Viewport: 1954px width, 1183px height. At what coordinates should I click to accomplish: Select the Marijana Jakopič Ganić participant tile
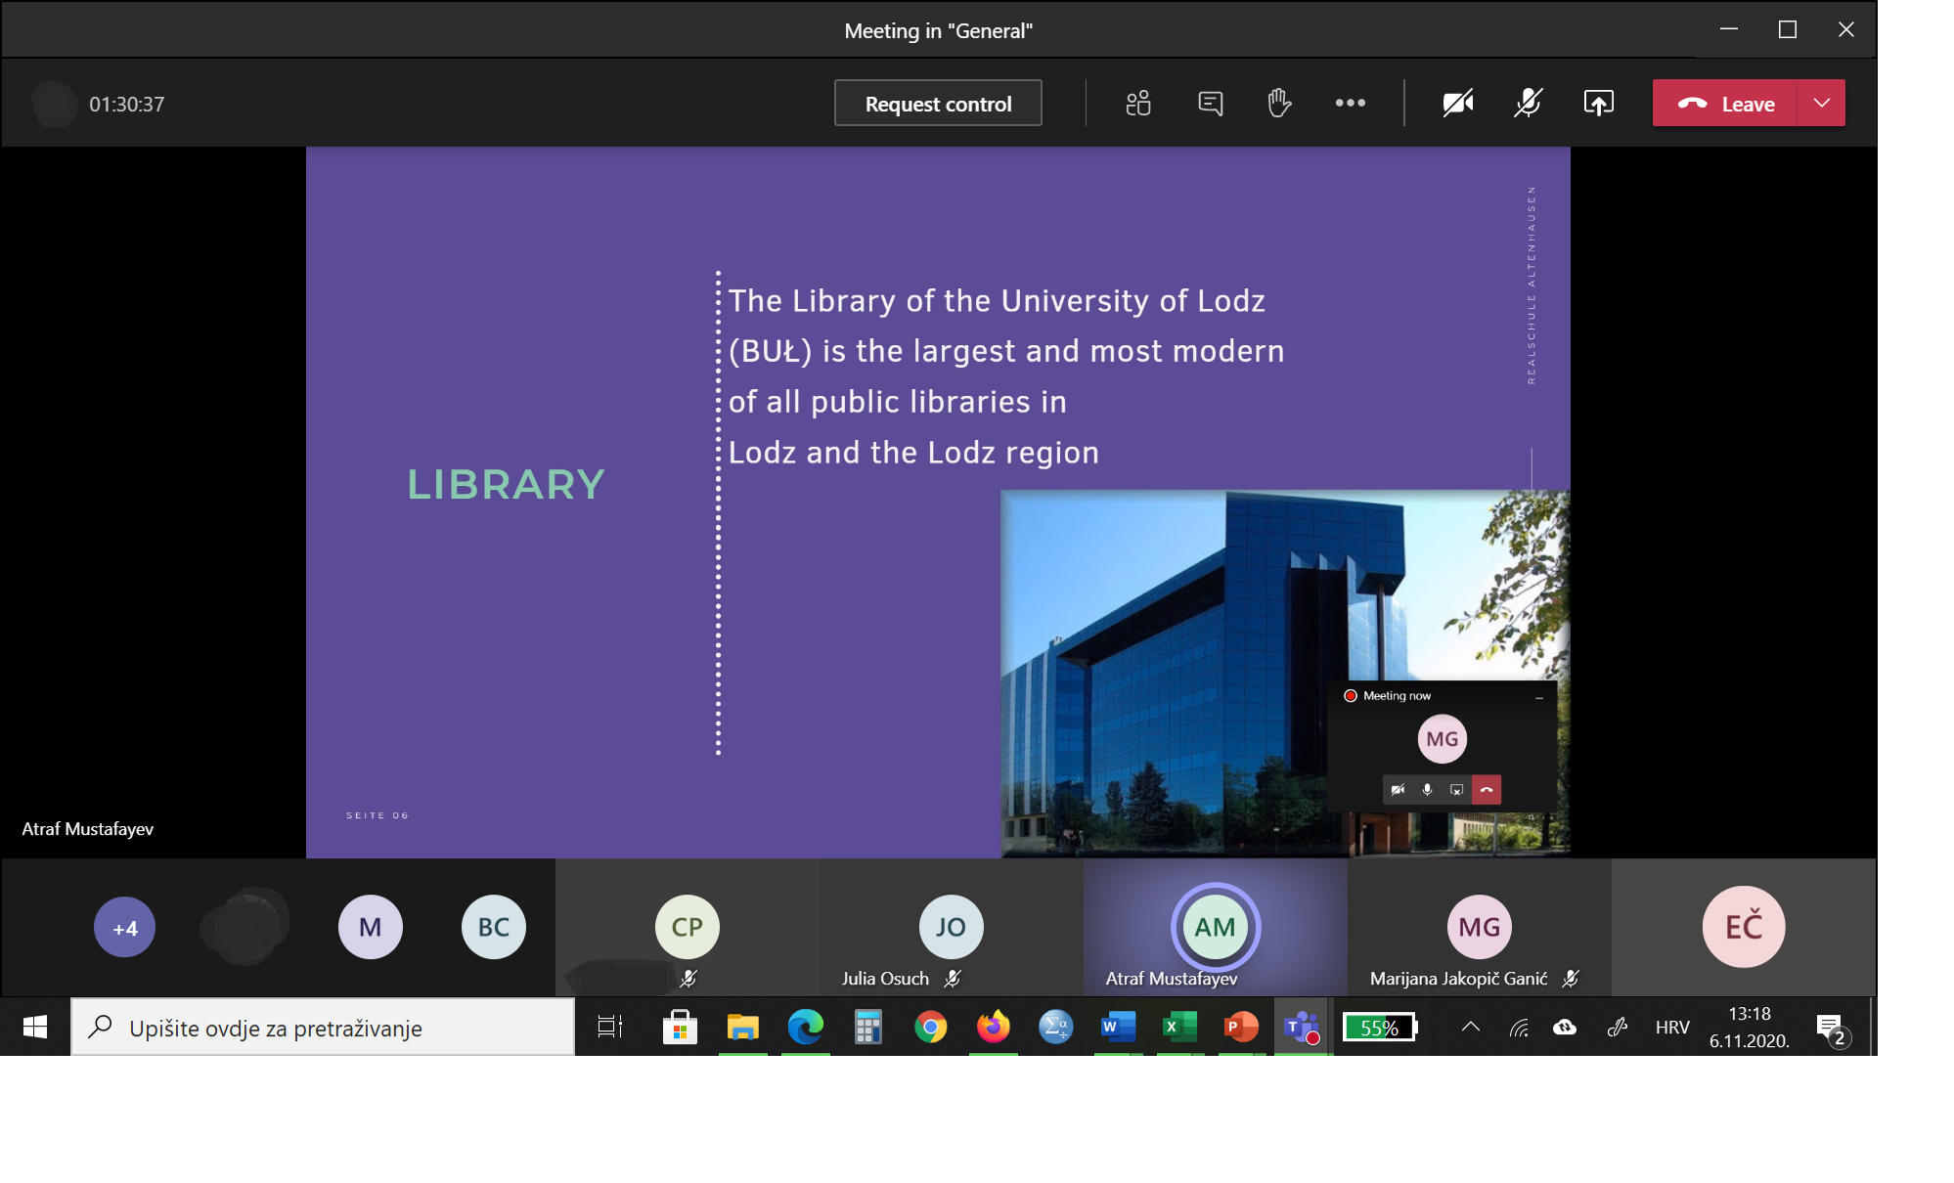[x=1479, y=928]
